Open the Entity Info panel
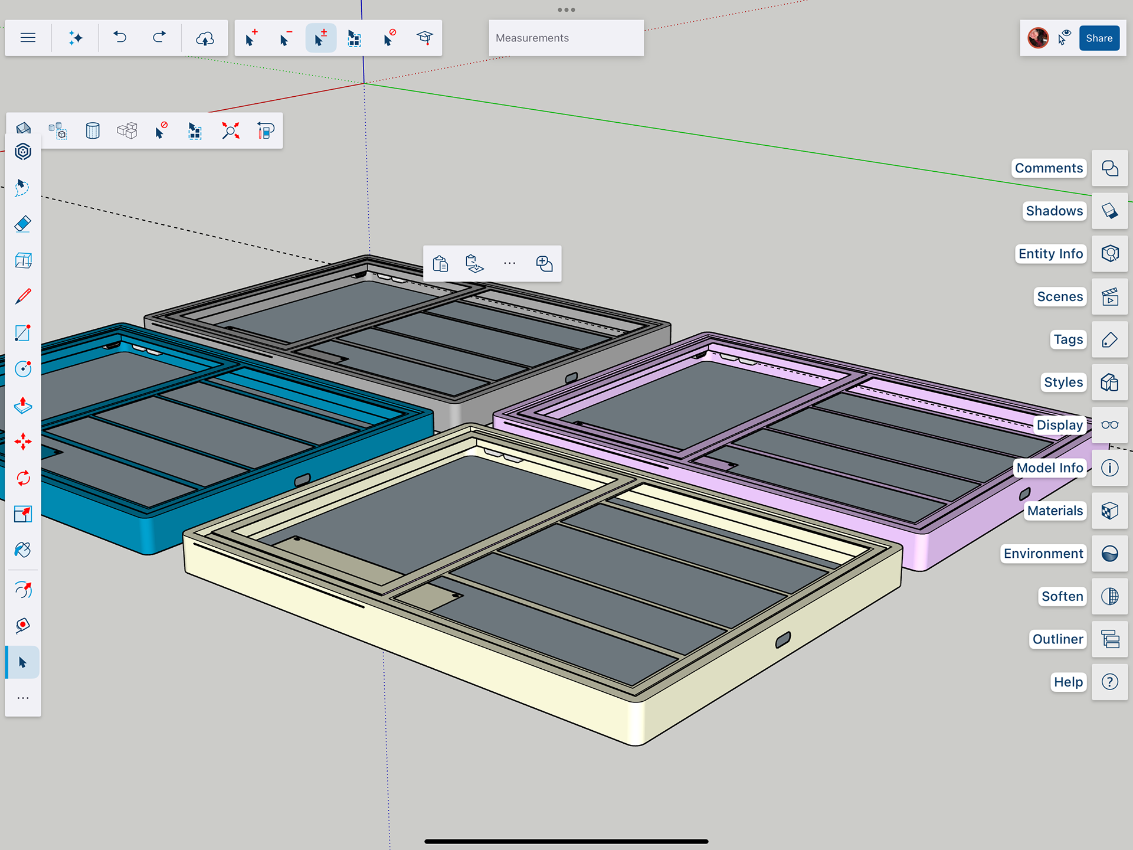1133x850 pixels. (x=1109, y=254)
